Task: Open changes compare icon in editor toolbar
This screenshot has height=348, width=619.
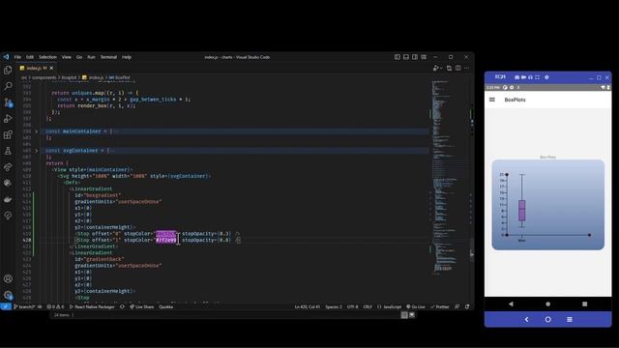Action: (449, 68)
